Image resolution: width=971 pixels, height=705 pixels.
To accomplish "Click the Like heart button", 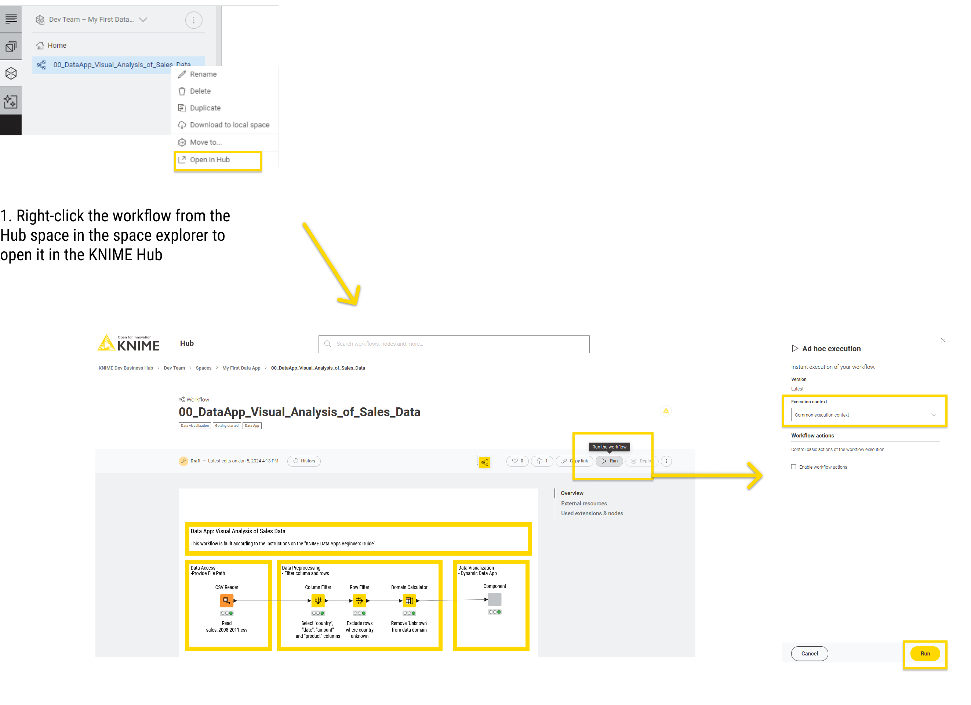I will 517,461.
